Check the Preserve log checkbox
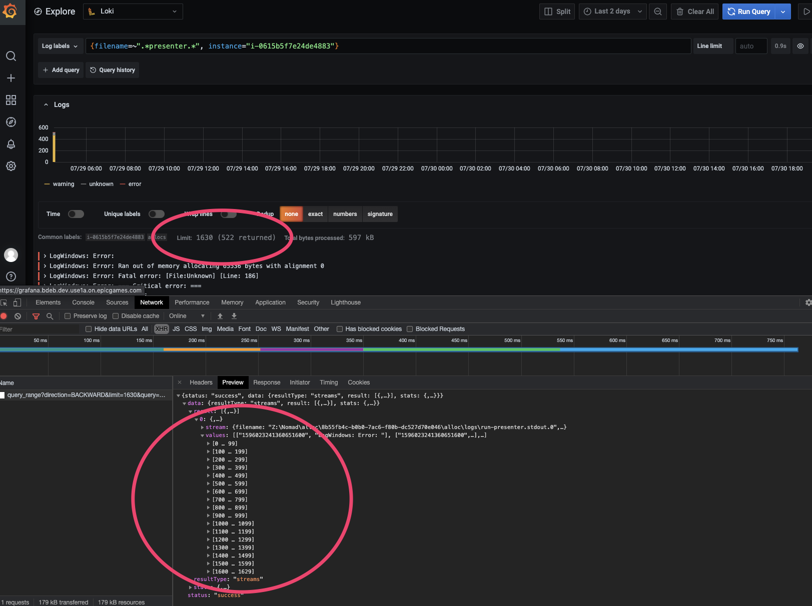 [x=67, y=315]
